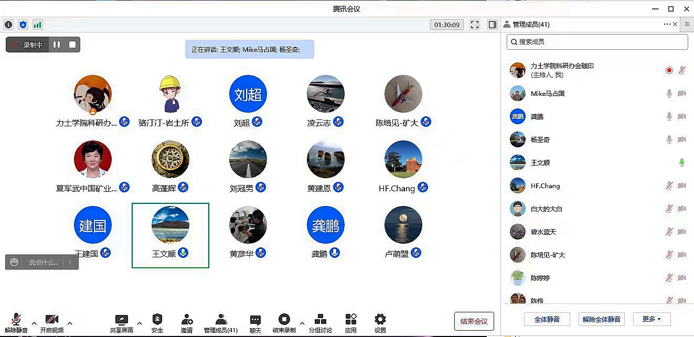Open the 共享屏幕 share screen tool
This screenshot has width=694, height=337.
[x=121, y=323]
